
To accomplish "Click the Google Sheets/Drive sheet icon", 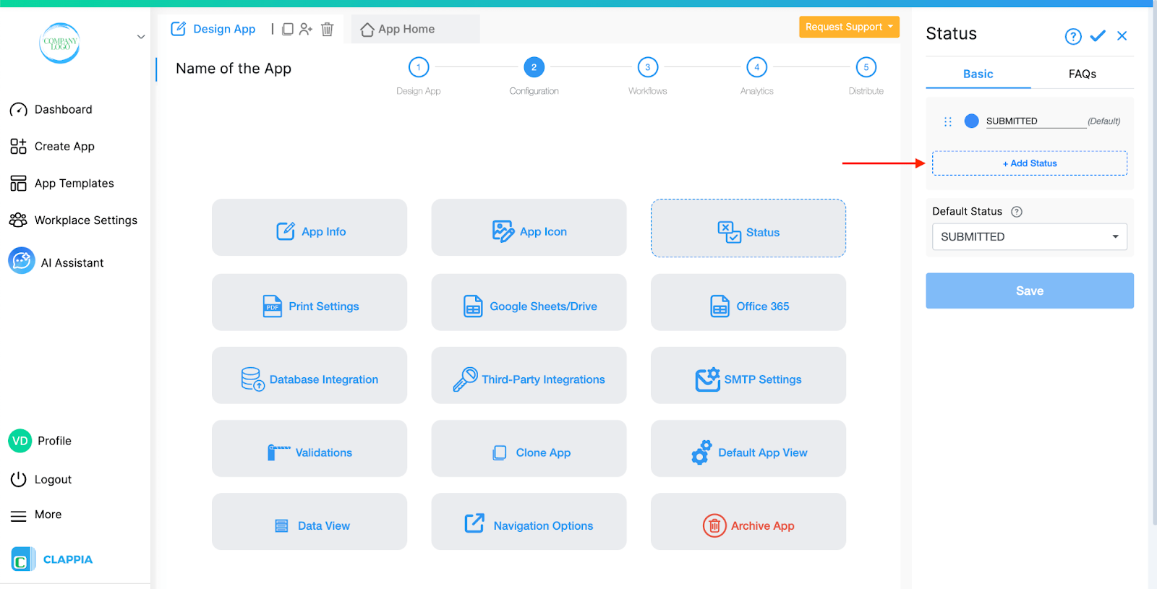I will [x=473, y=306].
